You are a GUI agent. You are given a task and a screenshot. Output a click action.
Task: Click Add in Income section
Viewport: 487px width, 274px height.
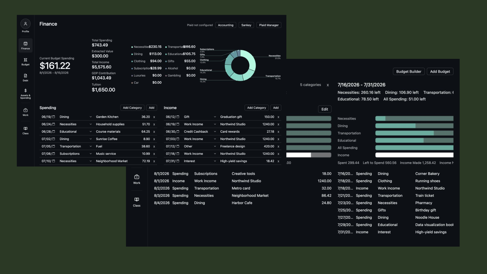276,108
